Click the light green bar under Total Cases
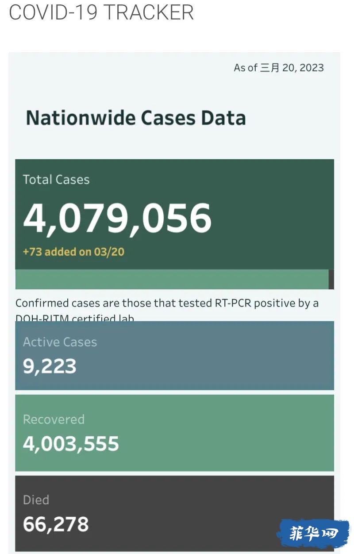Screen dimensions: 354x554 172,279
